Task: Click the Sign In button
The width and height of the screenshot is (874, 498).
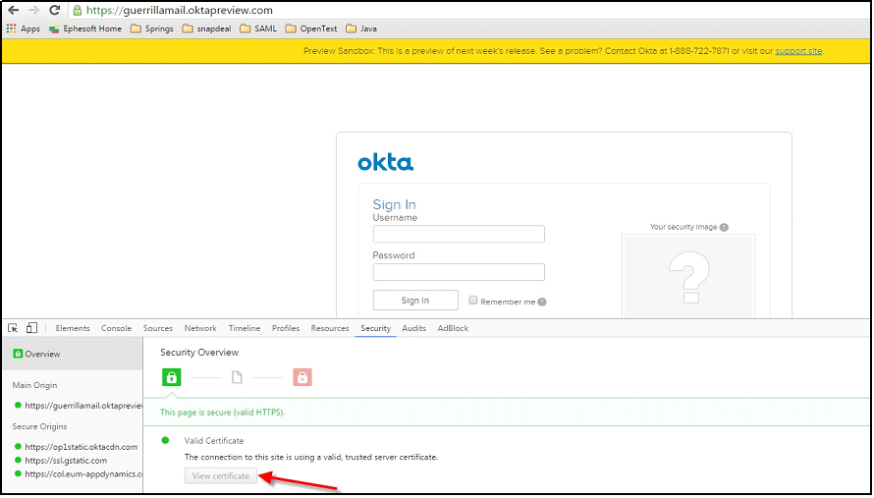Action: (415, 300)
